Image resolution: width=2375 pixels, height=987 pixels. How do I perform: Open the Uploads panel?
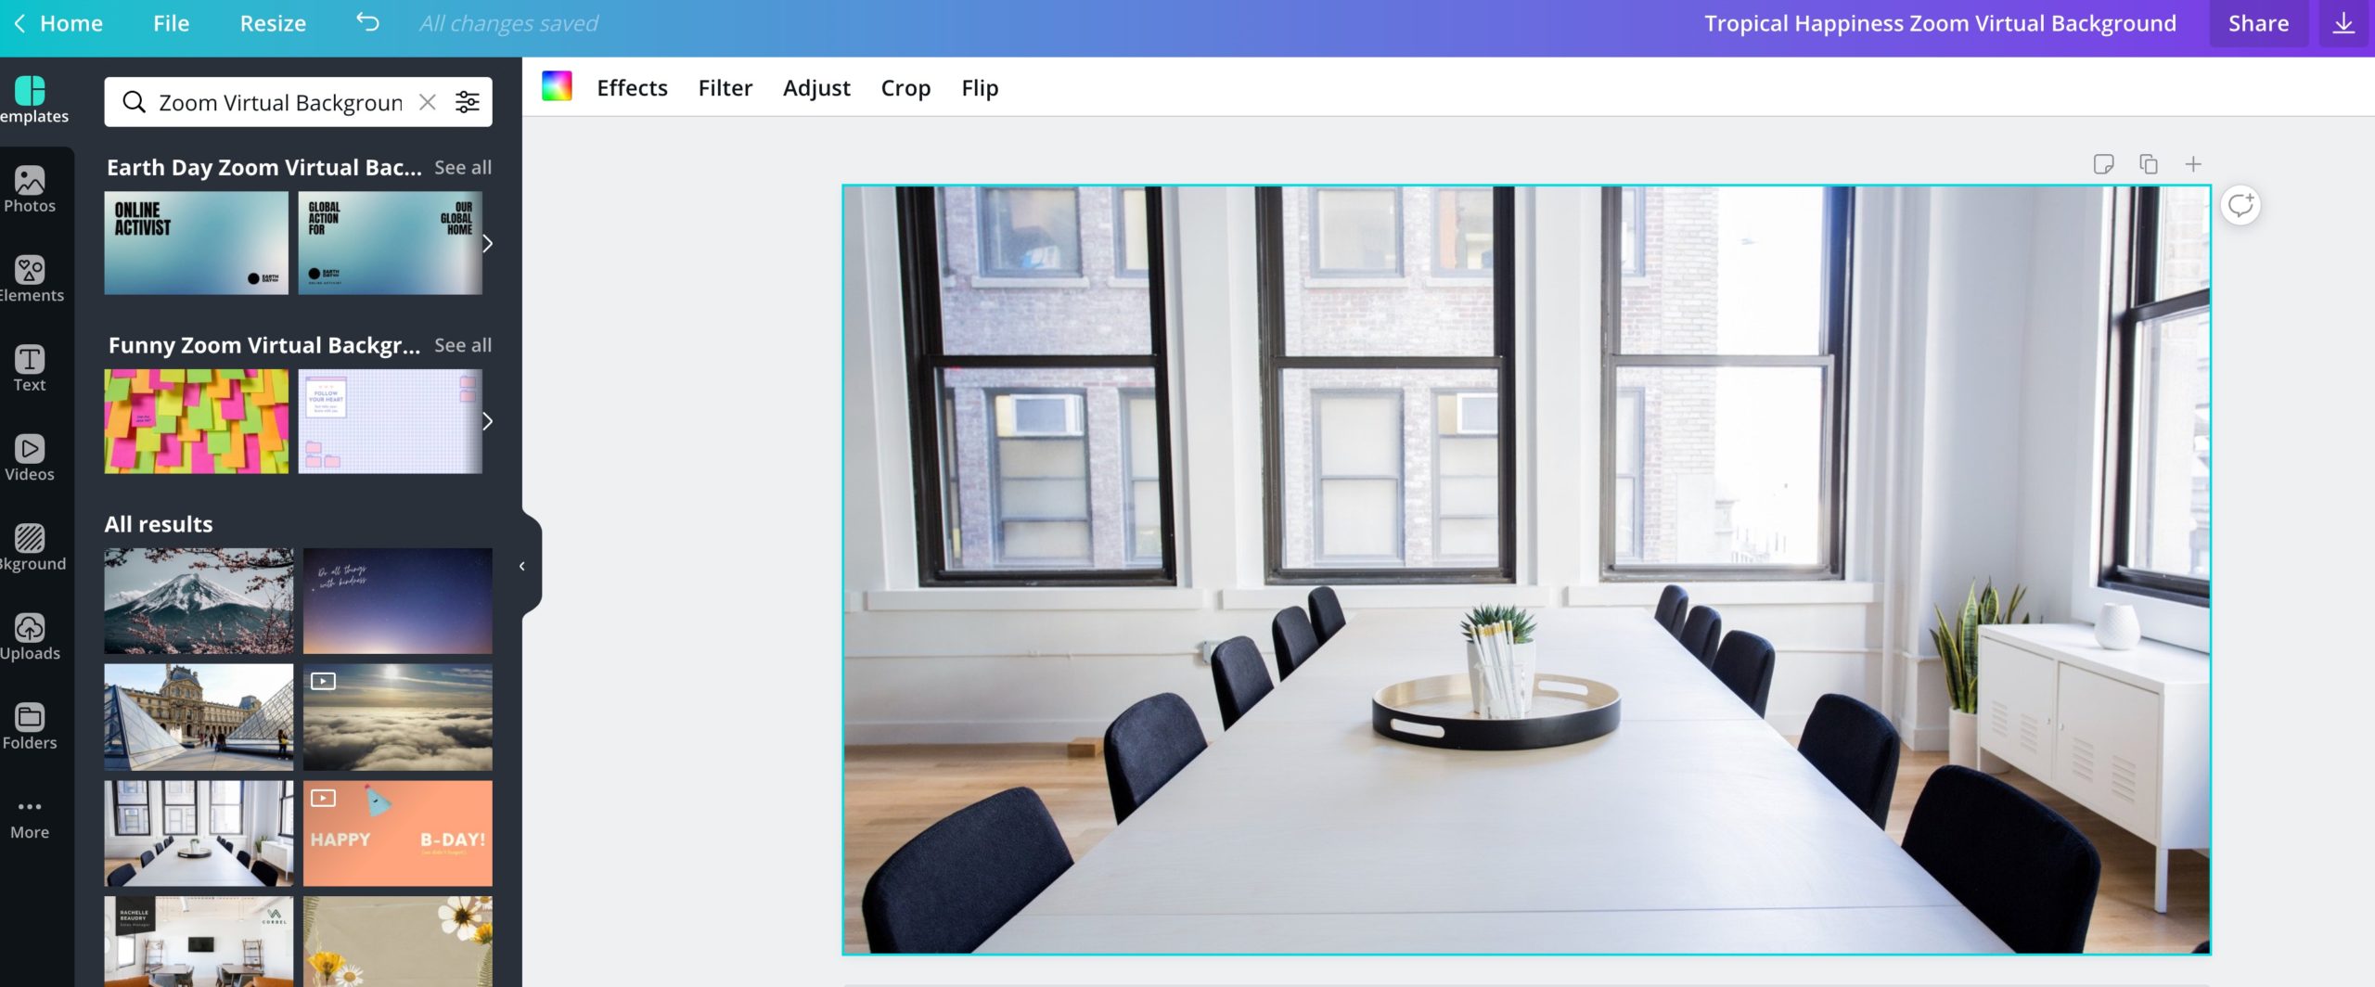click(x=30, y=637)
